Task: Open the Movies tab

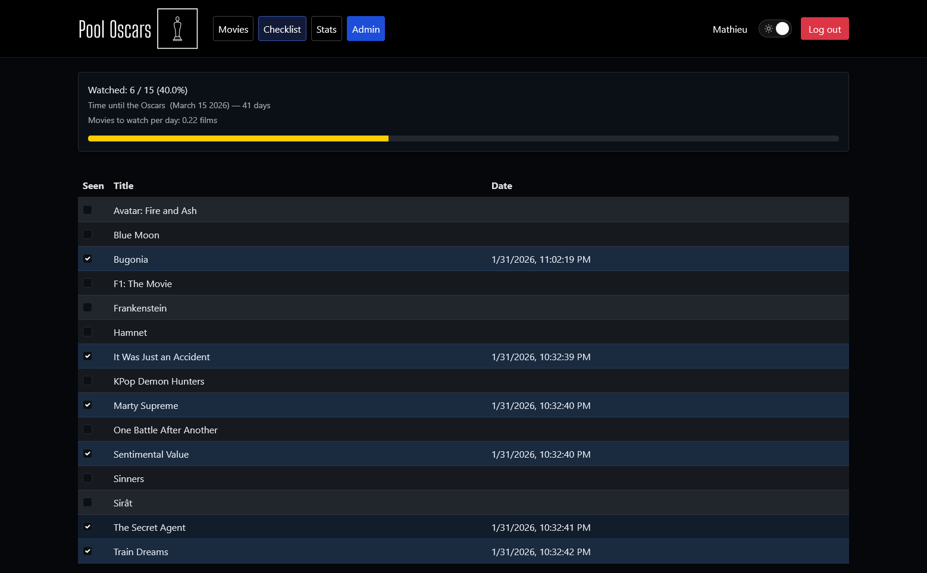Action: pyautogui.click(x=233, y=29)
